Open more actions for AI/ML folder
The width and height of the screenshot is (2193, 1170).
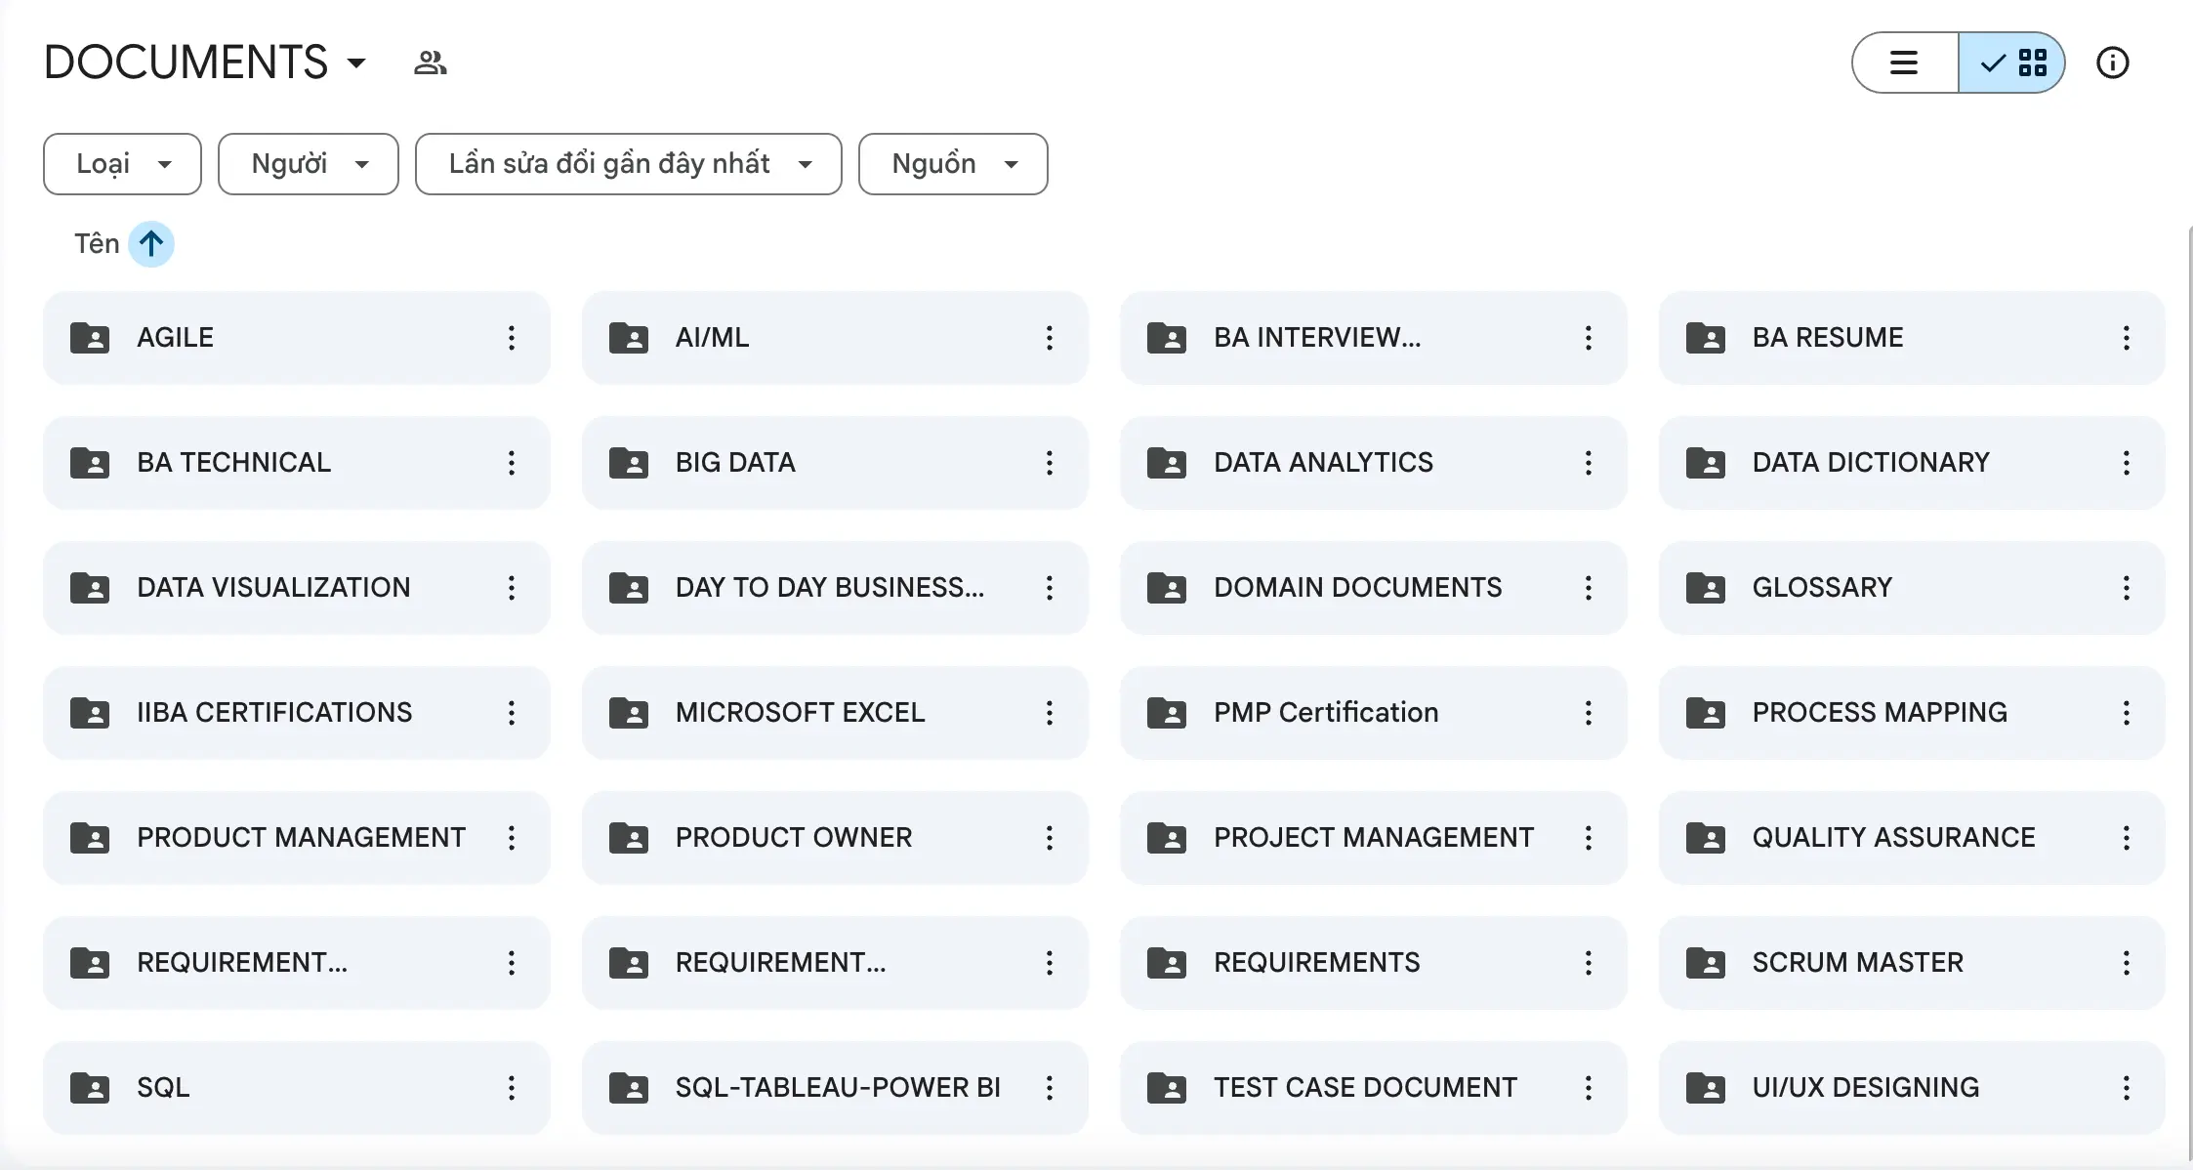1050,338
